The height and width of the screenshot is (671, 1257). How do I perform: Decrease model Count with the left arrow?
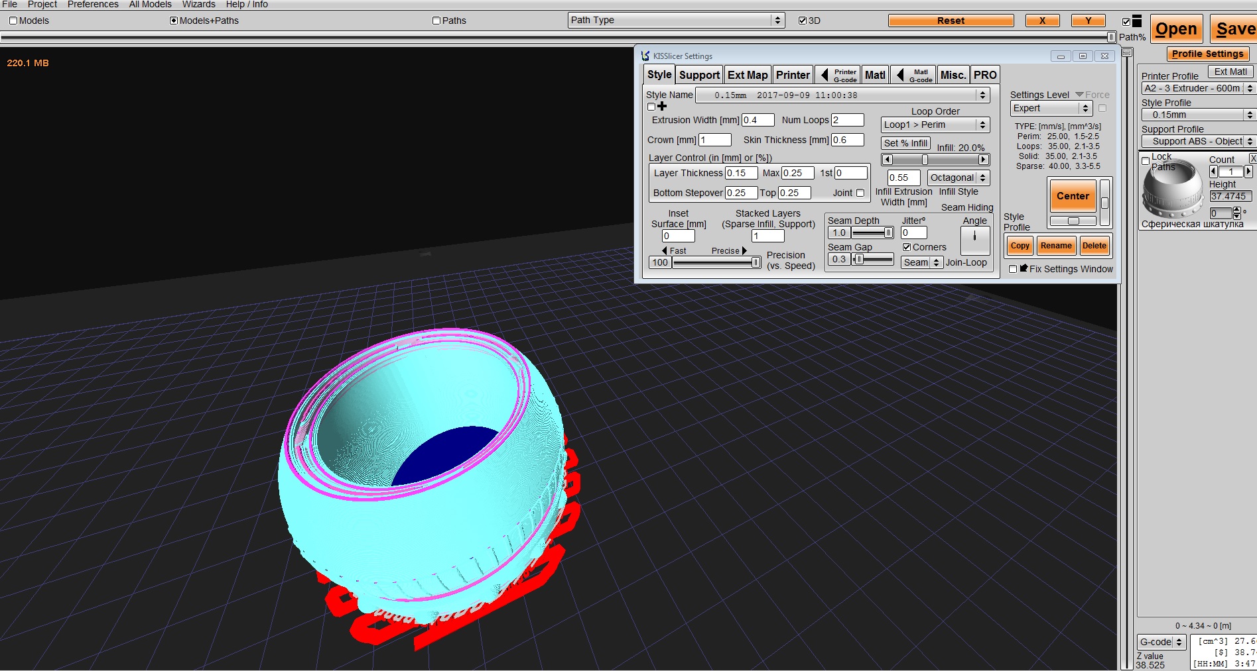(1213, 172)
